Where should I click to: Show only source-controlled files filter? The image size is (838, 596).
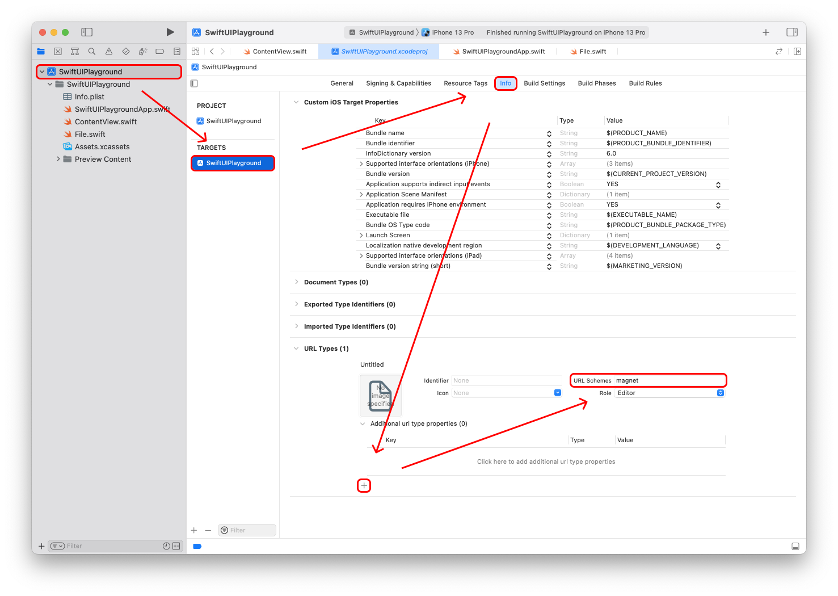[x=176, y=546]
